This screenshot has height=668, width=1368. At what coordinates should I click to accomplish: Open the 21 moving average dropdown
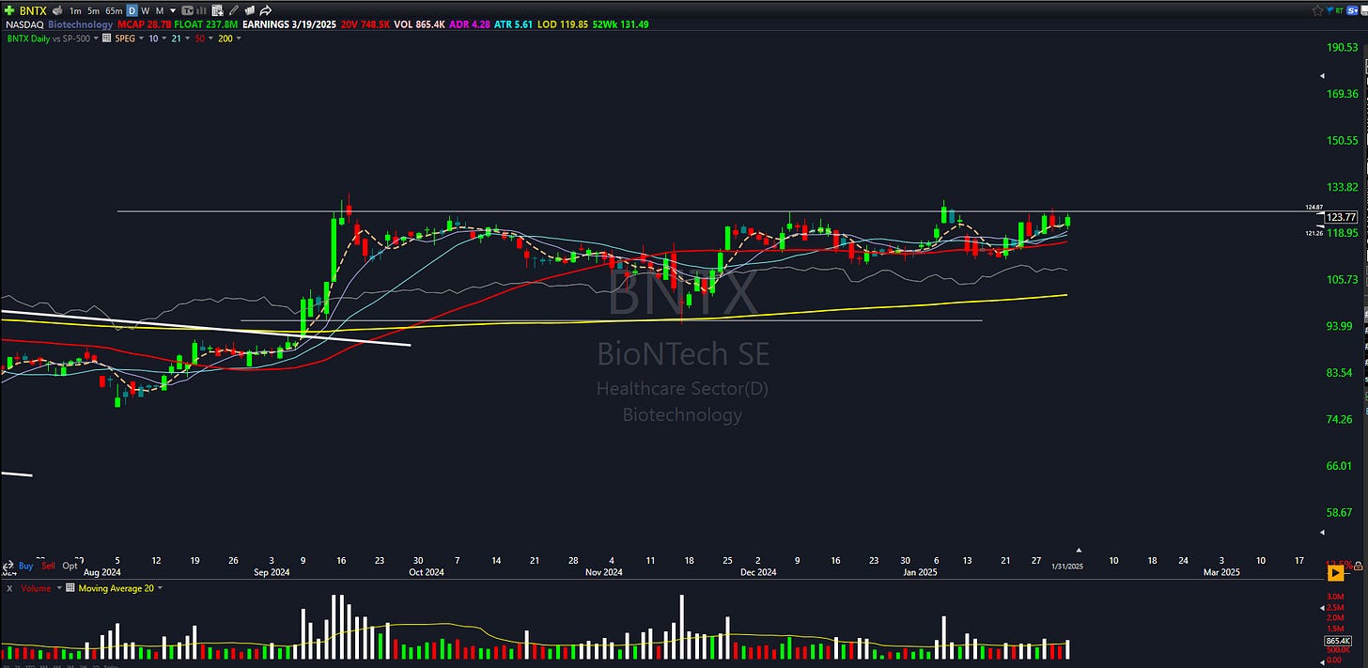pos(188,39)
